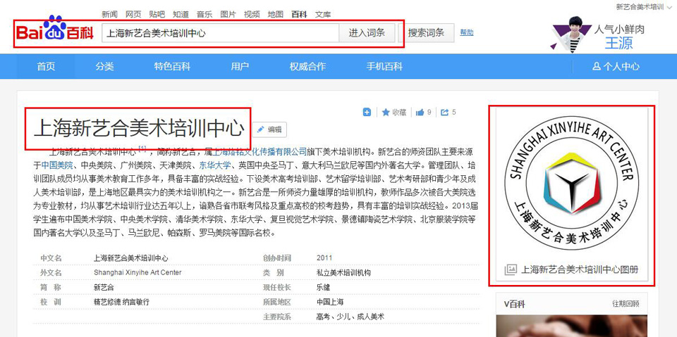
Task: Click the 精艺修德 纳言敏行 motto text
Action: 121,302
